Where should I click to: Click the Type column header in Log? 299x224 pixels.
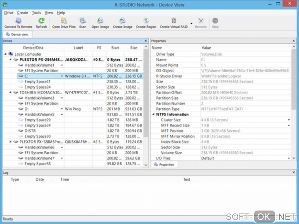pyautogui.click(x=15, y=179)
